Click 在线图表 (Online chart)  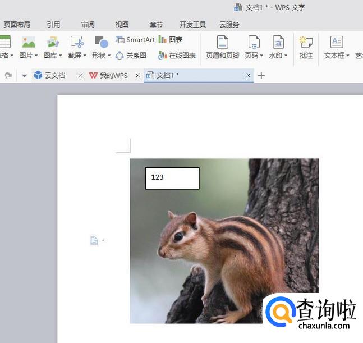coord(177,56)
